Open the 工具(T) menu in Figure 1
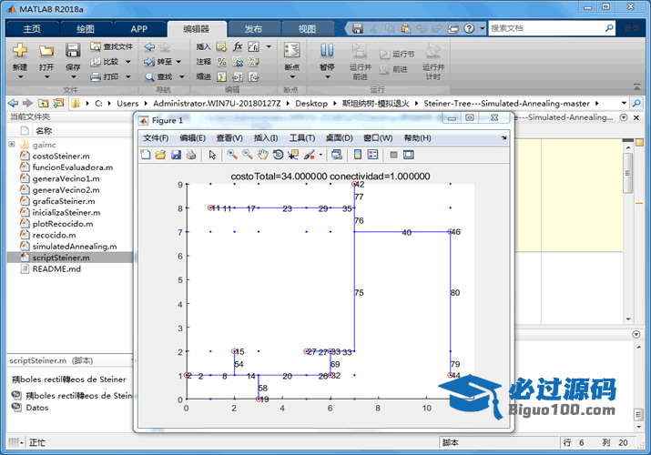This screenshot has width=651, height=455. (x=302, y=137)
